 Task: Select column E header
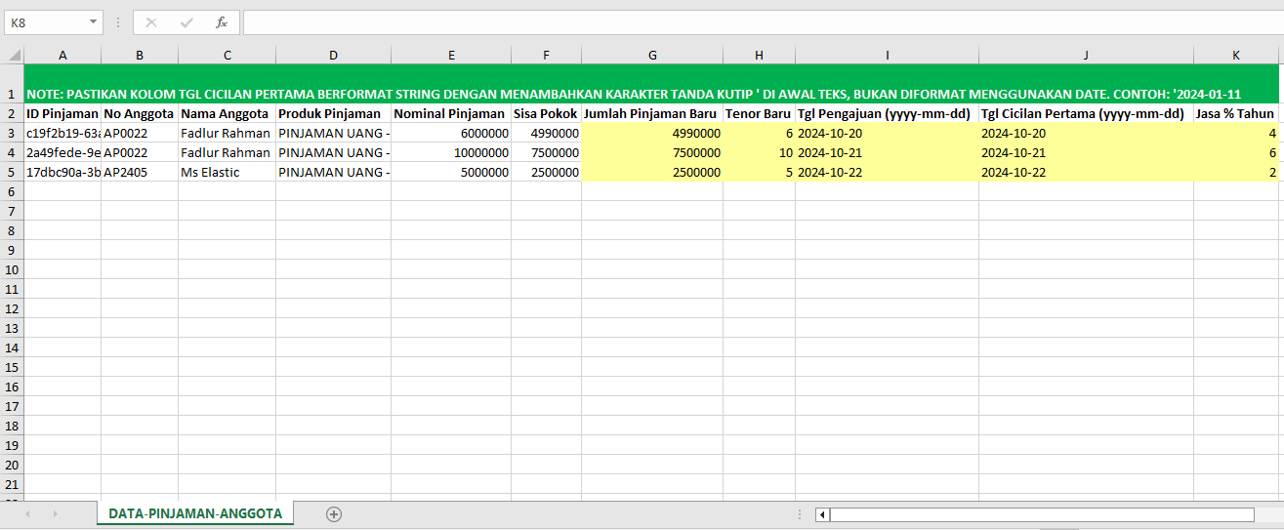[x=451, y=56]
